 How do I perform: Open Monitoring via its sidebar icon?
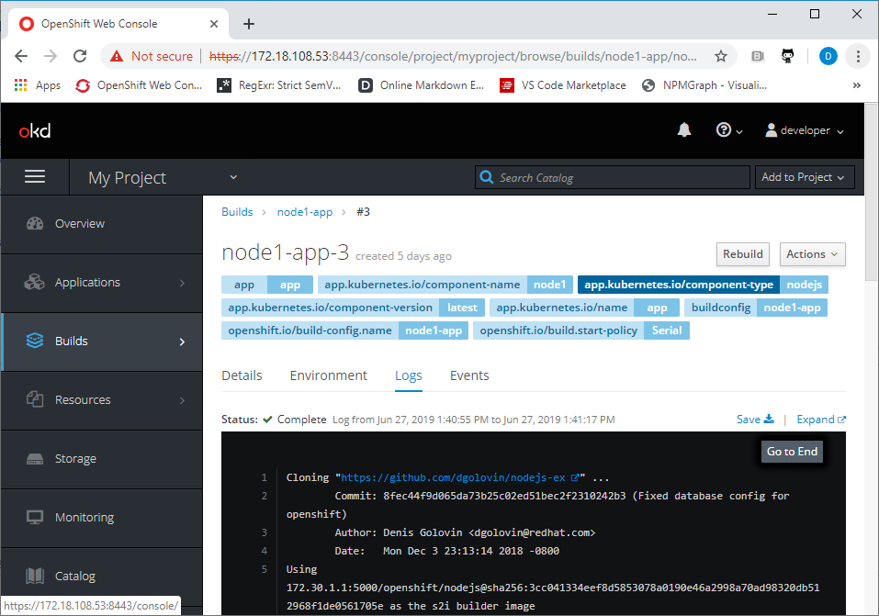click(34, 517)
